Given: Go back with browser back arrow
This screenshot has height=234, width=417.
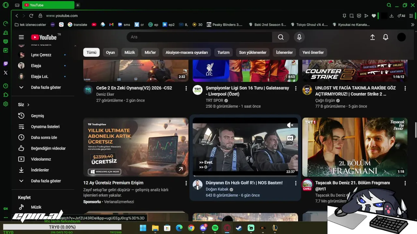Looking at the screenshot, I should [17, 16].
